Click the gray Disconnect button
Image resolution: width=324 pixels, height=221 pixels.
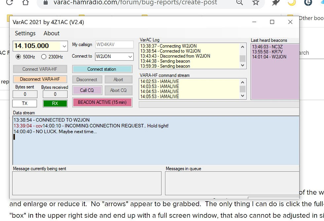pos(87,79)
